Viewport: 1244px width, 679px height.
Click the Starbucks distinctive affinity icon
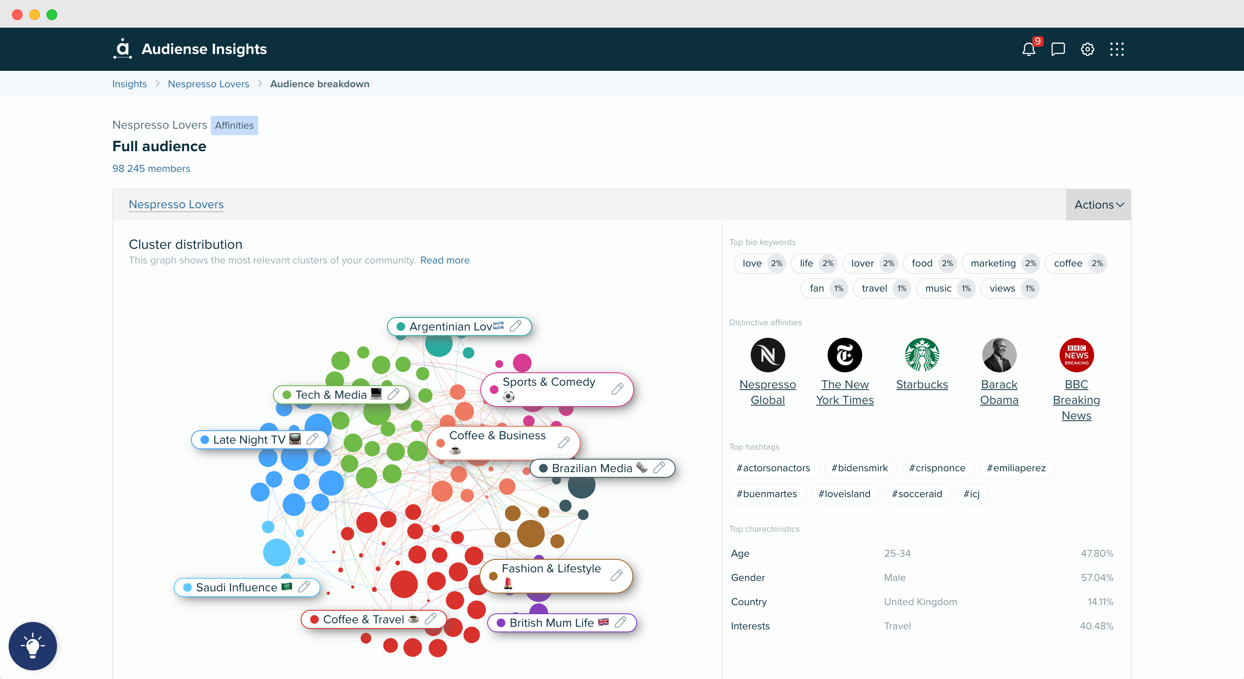[921, 355]
